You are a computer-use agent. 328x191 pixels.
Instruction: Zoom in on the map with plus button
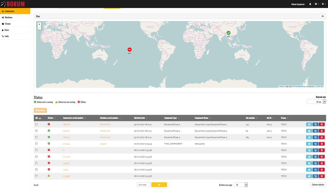39,24
